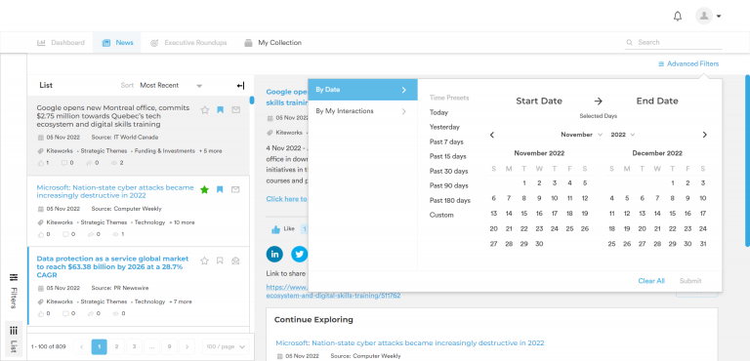The width and height of the screenshot is (750, 361).
Task: Choose the Today time preset
Action: tap(438, 113)
